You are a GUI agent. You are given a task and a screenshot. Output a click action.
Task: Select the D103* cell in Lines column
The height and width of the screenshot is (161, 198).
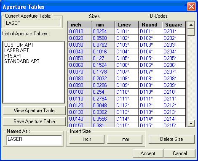[x=127, y=45]
